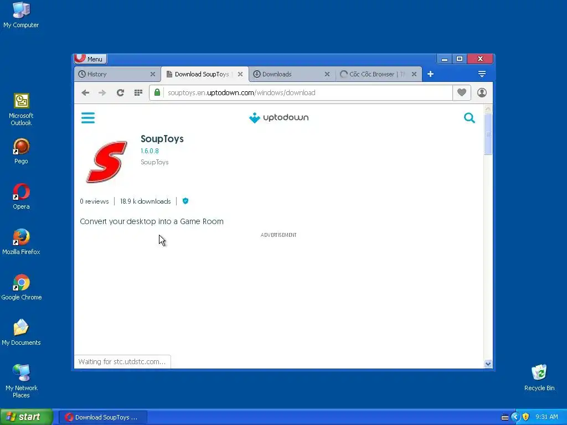Click the green padlock security badge

coord(157,92)
